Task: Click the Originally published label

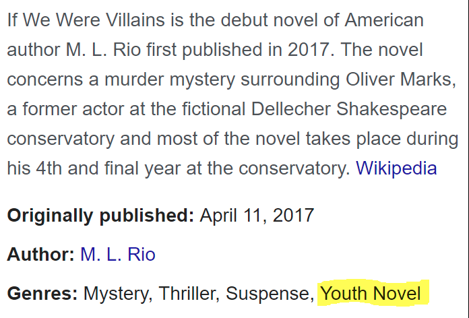Action: tap(100, 216)
